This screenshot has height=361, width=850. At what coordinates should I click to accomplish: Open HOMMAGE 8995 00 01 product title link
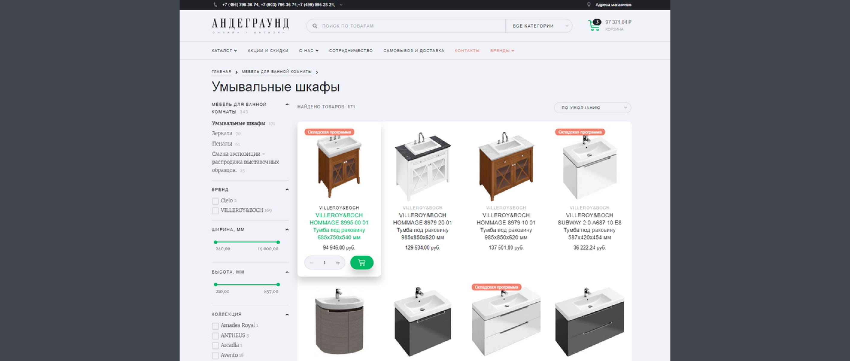tap(339, 226)
